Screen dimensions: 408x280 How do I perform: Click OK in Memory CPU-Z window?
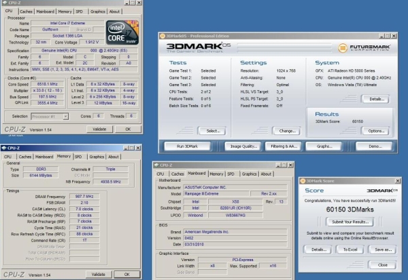tap(127, 275)
